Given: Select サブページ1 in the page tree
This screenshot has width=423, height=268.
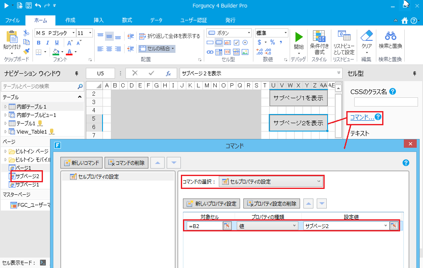Looking at the screenshot, I should pos(27,185).
